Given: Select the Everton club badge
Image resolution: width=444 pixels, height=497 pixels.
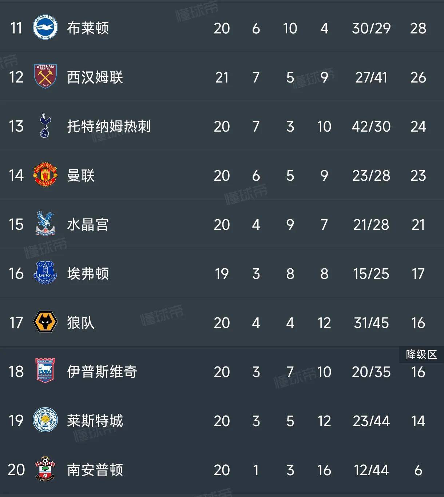Looking at the screenshot, I should tap(45, 273).
